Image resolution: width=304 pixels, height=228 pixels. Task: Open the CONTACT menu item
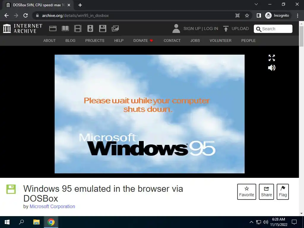172,40
